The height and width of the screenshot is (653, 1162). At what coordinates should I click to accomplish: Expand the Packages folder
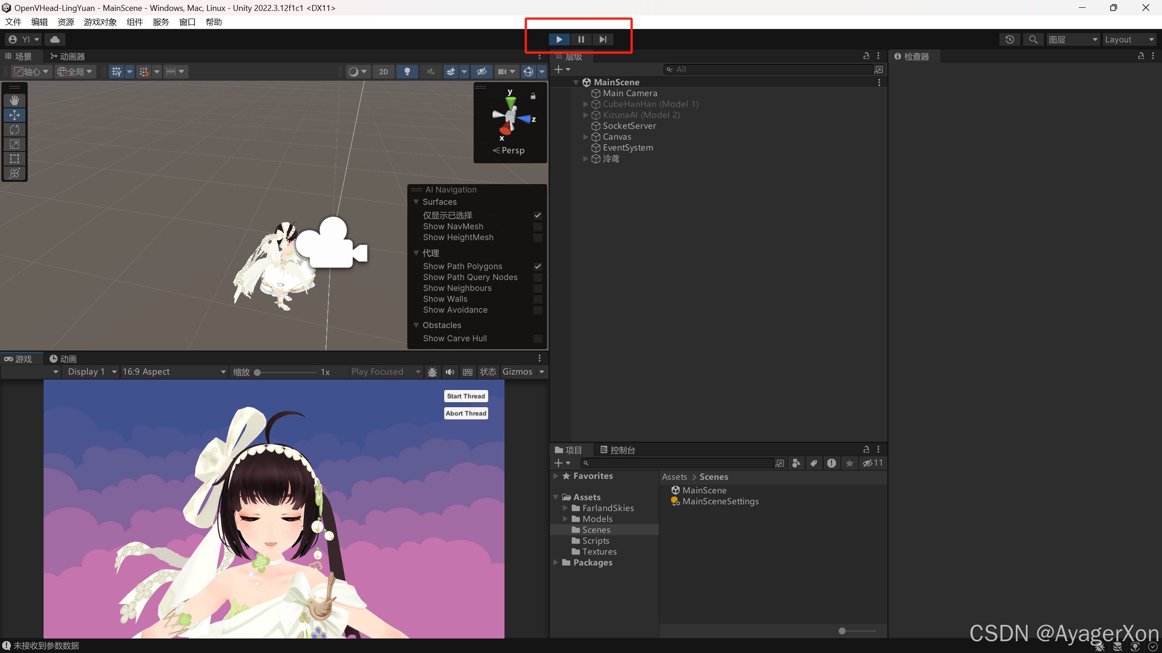click(x=556, y=562)
